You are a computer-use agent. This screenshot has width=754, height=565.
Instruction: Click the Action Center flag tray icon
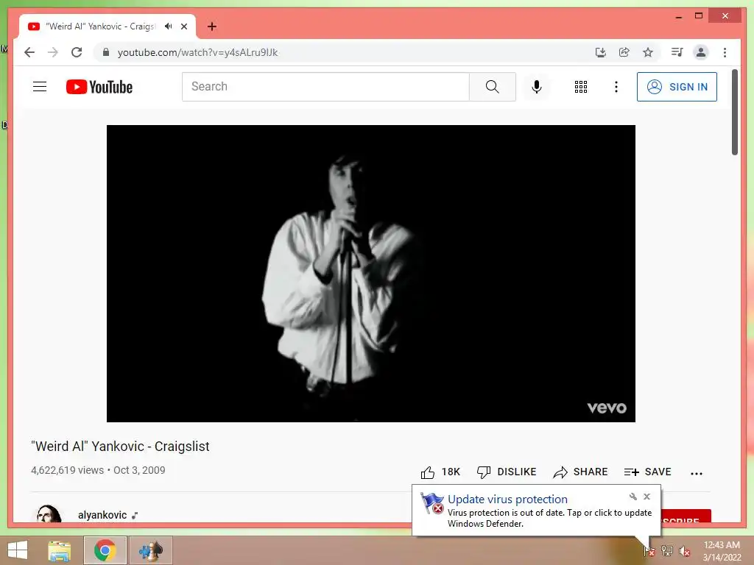pyautogui.click(x=649, y=550)
